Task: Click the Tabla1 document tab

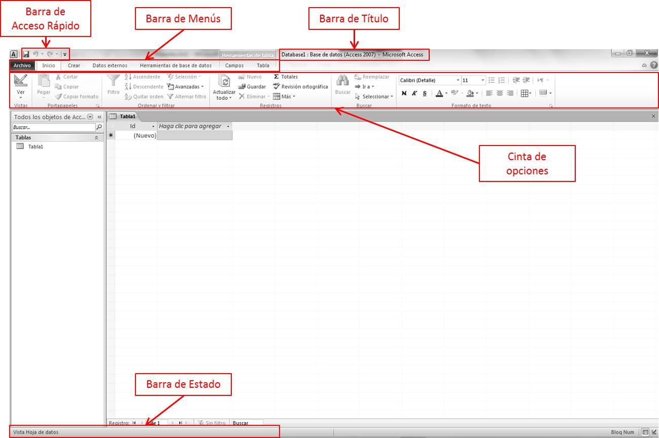Action: point(123,116)
